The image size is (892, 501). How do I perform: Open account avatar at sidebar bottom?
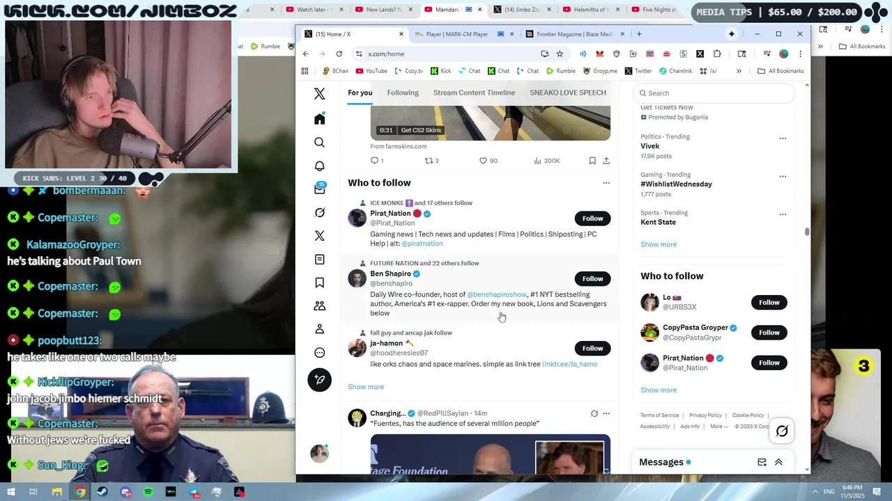(x=319, y=454)
